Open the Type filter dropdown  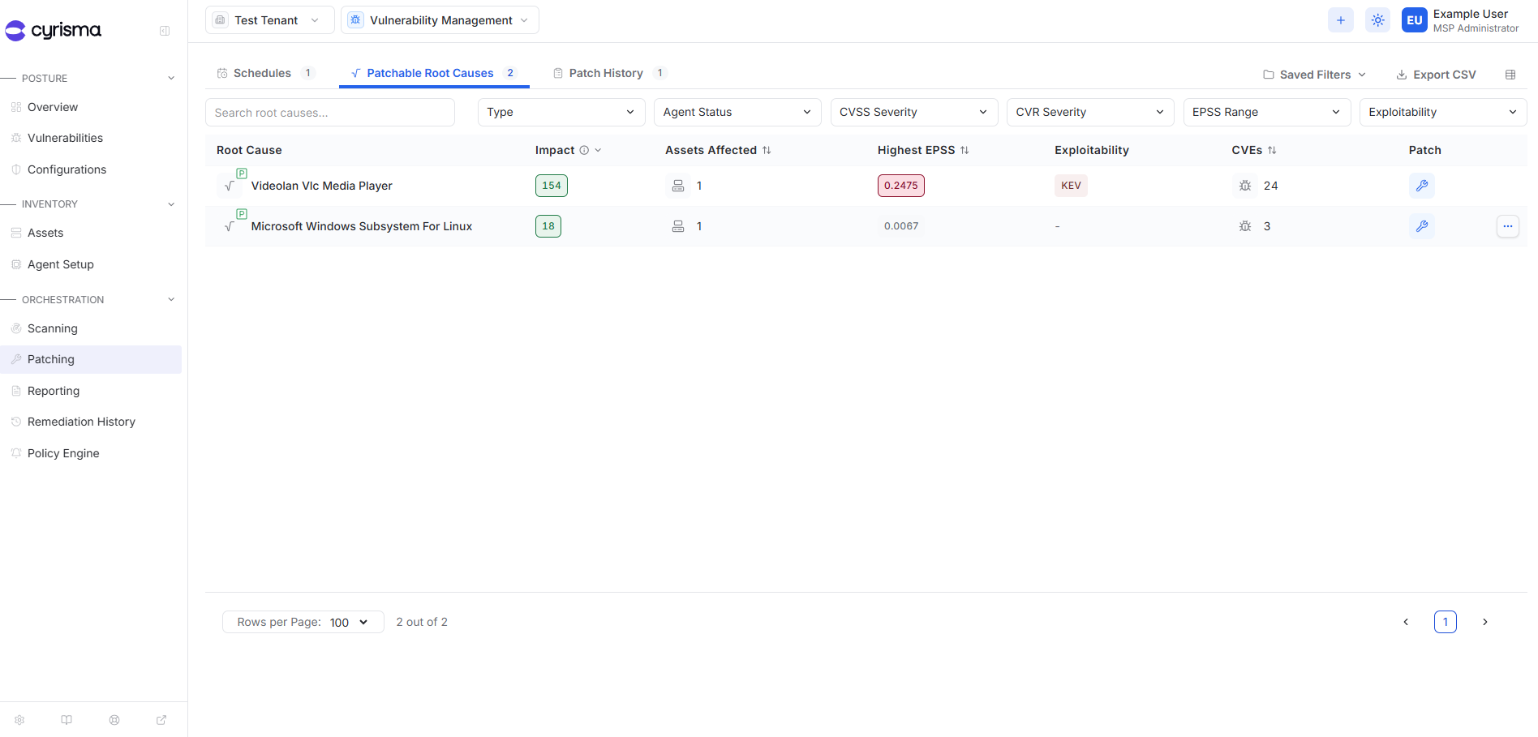coord(561,112)
